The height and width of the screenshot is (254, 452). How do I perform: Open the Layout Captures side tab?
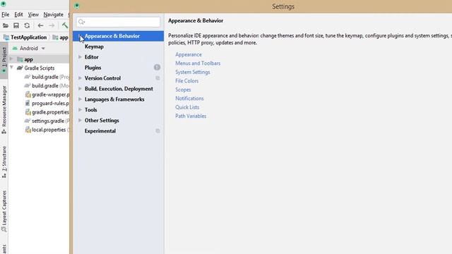pos(4,211)
